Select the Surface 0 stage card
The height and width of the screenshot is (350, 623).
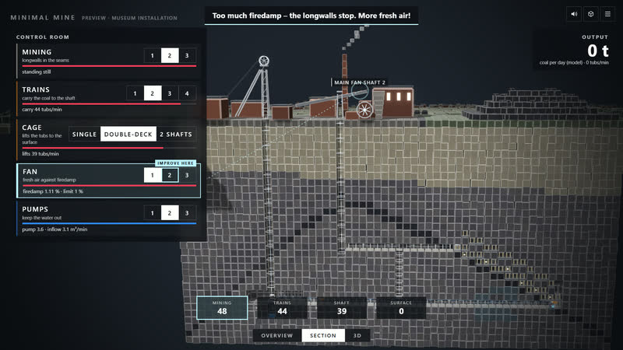coord(401,307)
